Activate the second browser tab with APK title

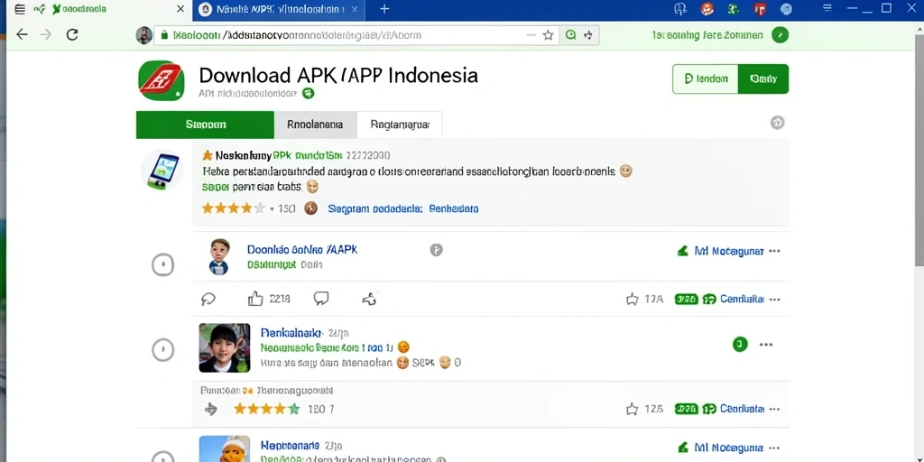click(x=279, y=9)
